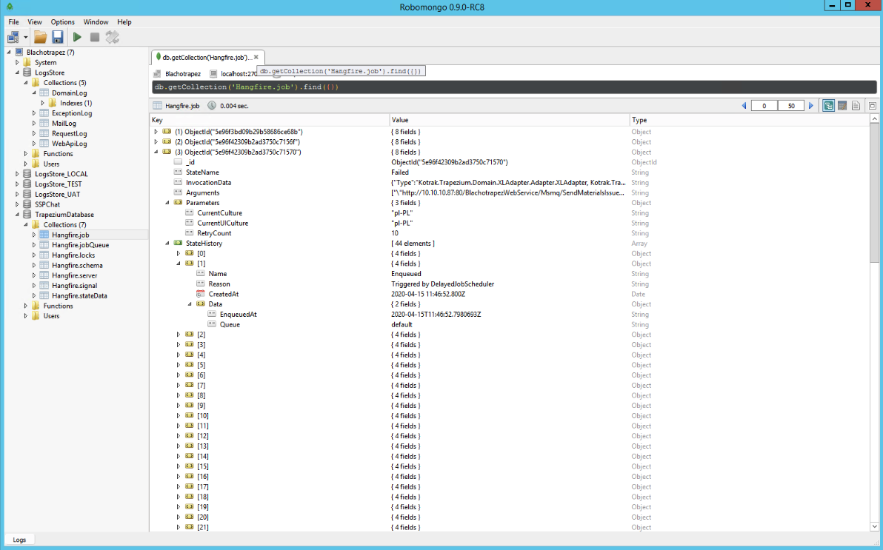
Task: Click the Logs button
Action: (x=19, y=540)
